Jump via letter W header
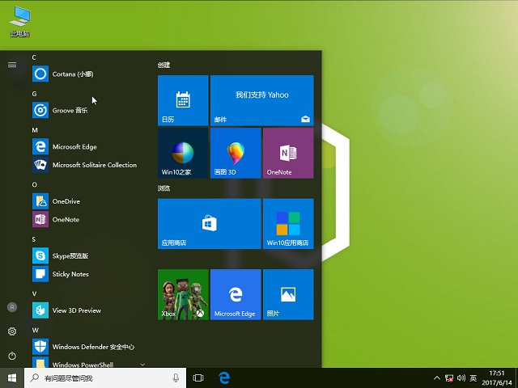This screenshot has height=388, width=518. (x=36, y=330)
